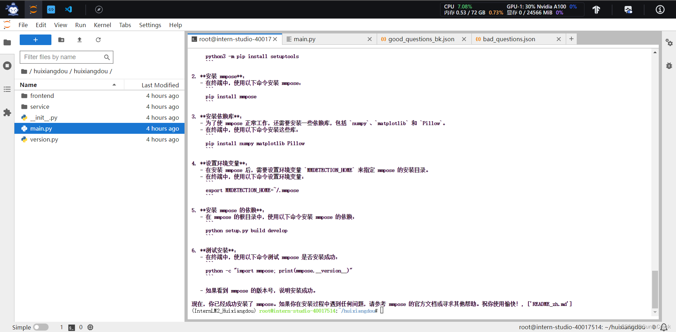Open the VS Code icon
This screenshot has width=676, height=332.
click(x=69, y=10)
